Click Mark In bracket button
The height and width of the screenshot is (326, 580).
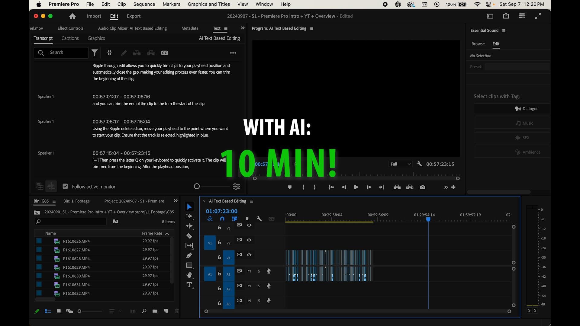point(303,187)
